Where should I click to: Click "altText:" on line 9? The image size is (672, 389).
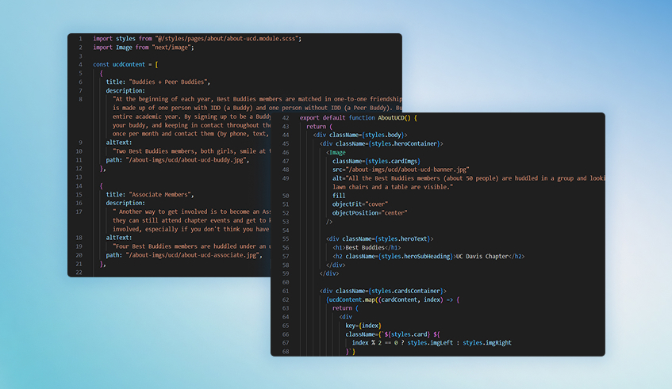[119, 143]
